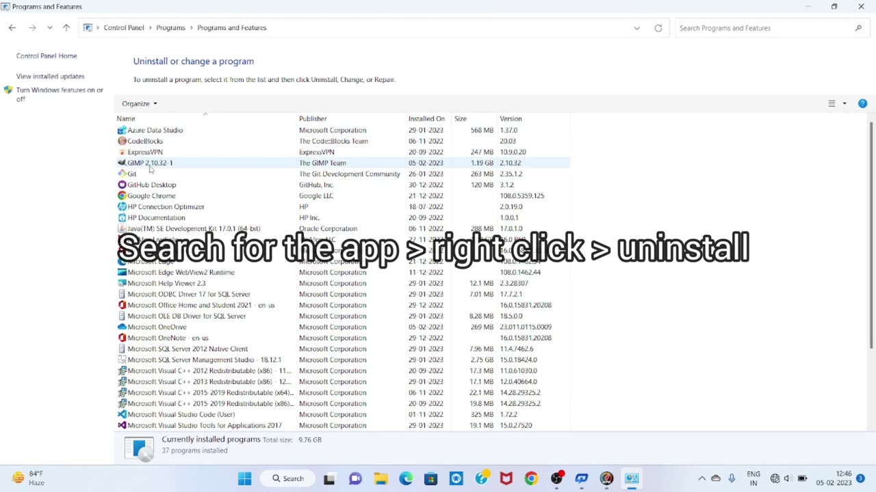
Task: Select Microsoft SQL Server Management Studio row
Action: pos(342,359)
